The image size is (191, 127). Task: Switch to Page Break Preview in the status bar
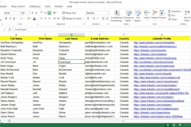(x=180, y=125)
